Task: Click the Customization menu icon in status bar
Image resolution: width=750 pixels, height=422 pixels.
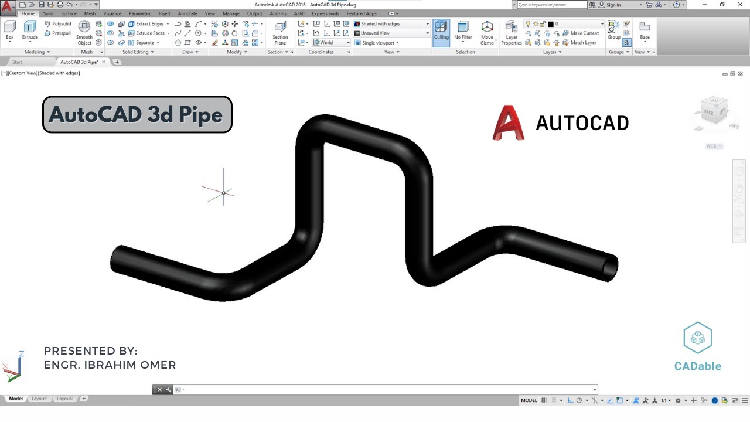Action: click(x=745, y=400)
